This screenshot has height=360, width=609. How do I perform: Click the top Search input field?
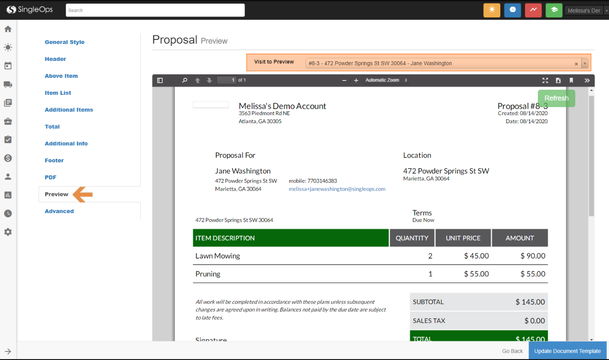(155, 10)
